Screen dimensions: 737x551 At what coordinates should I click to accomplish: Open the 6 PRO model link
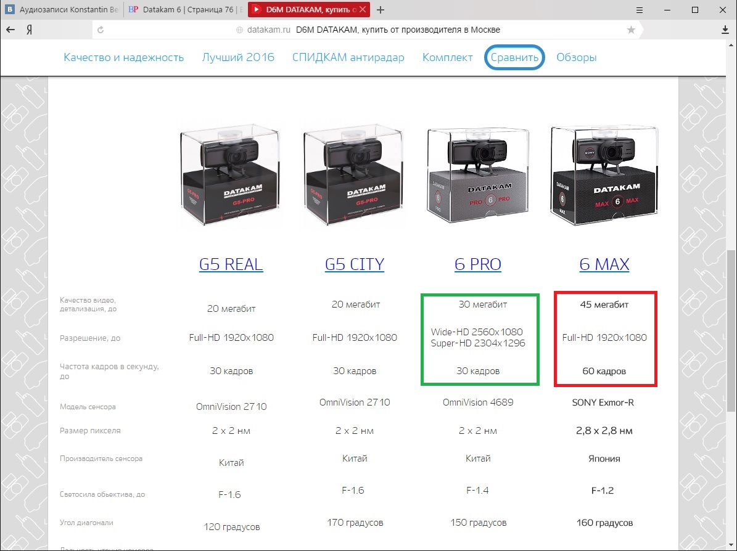[x=477, y=264]
